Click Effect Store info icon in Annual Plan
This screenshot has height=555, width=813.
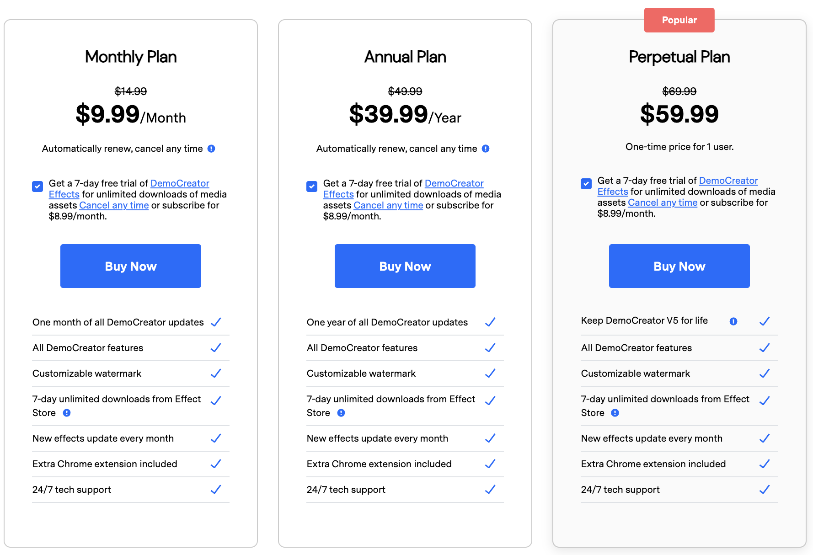(x=341, y=413)
